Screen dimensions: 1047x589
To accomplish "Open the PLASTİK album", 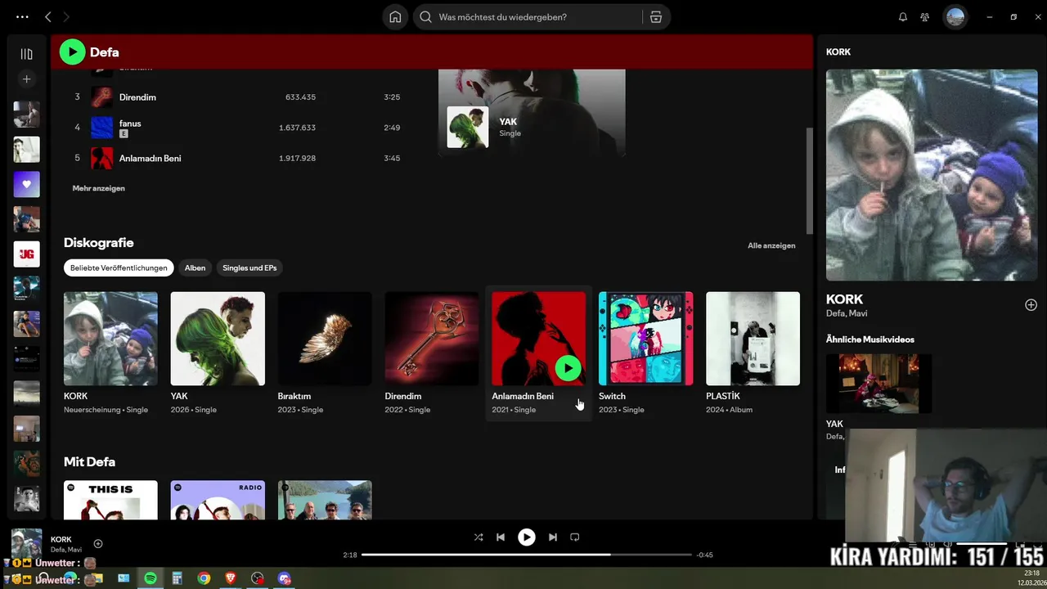I will click(753, 339).
